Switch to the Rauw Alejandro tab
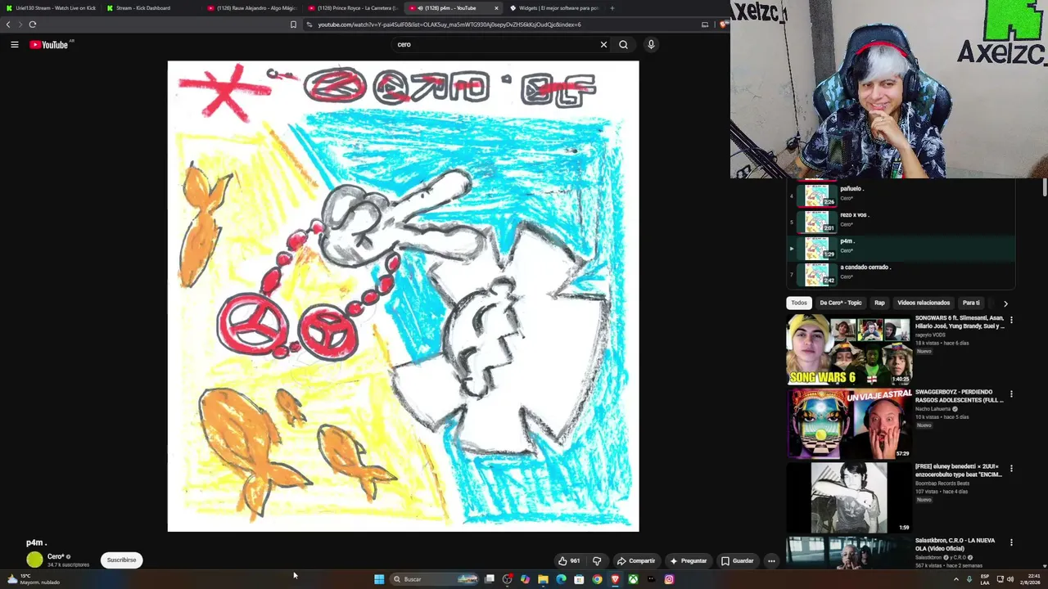The height and width of the screenshot is (589, 1048). [x=252, y=8]
